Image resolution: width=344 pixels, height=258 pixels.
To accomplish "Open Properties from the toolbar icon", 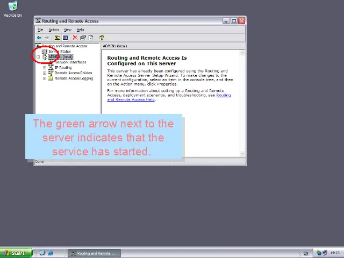I will [x=83, y=38].
